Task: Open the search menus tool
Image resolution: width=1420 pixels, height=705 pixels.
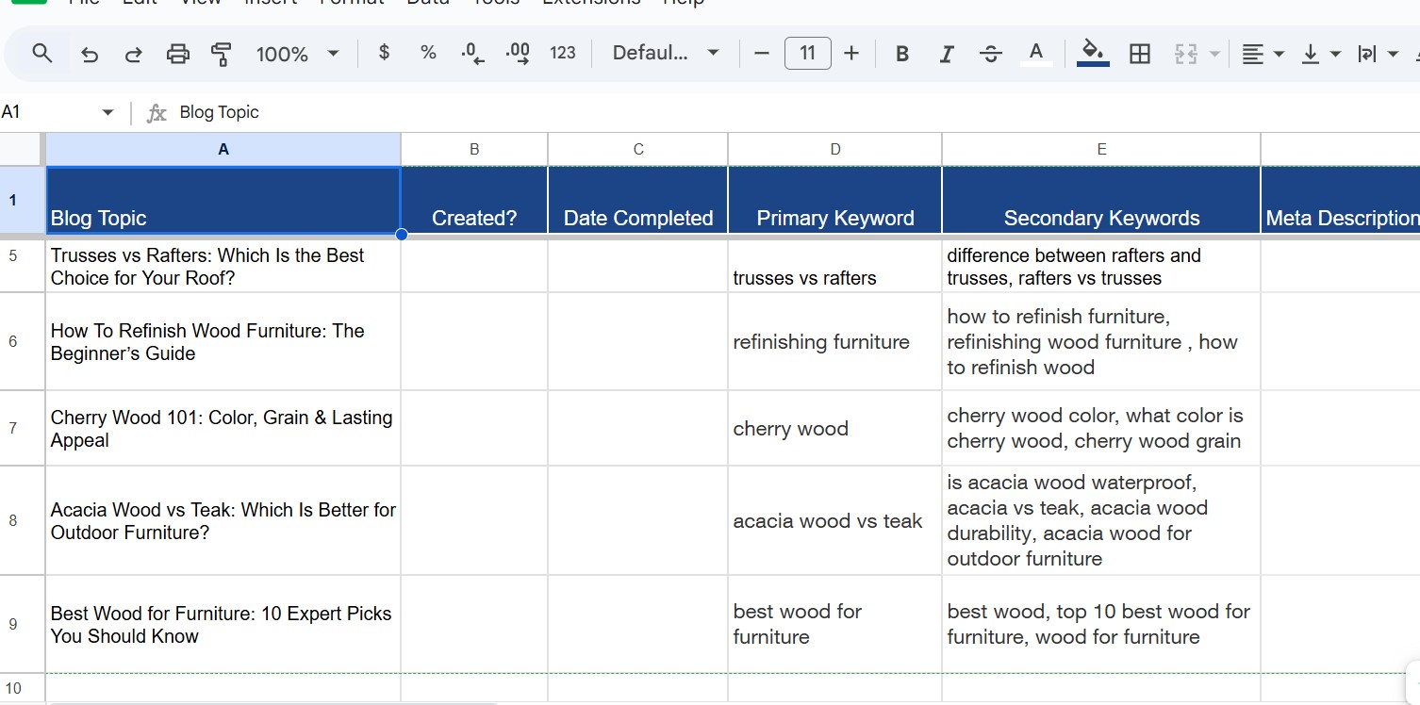Action: coord(42,54)
